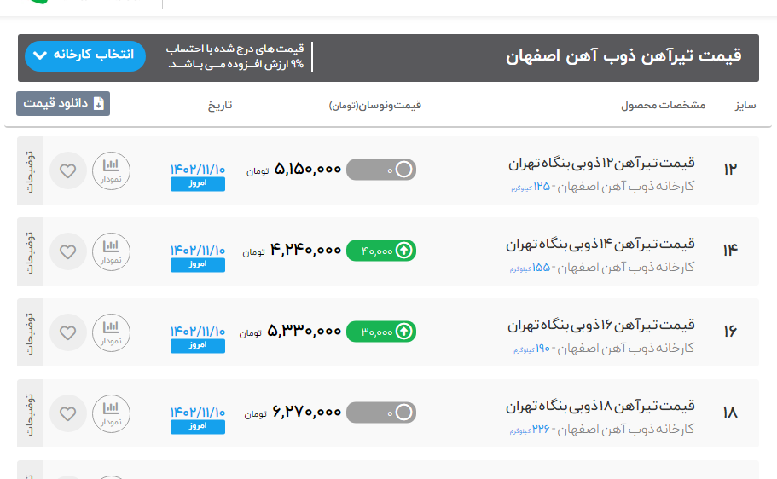Open chart icon for size 18 beam
The height and width of the screenshot is (479, 777).
(x=111, y=413)
